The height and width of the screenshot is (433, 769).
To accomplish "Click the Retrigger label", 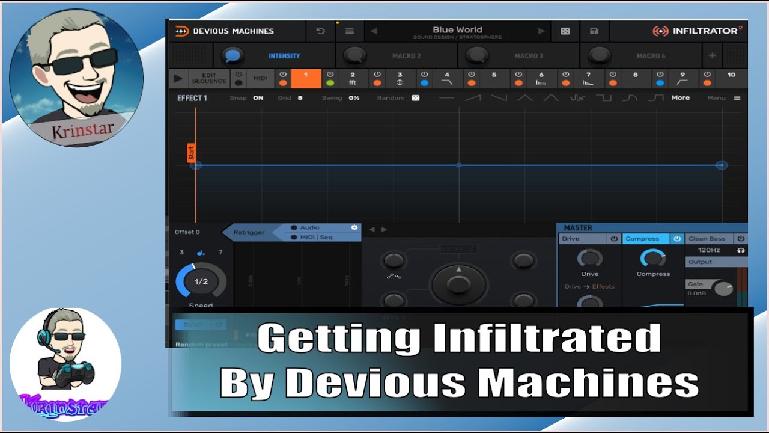I will click(249, 232).
